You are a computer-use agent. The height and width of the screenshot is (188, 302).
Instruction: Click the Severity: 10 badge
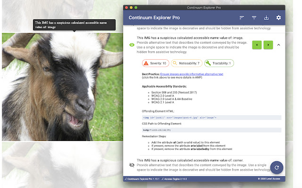156,63
